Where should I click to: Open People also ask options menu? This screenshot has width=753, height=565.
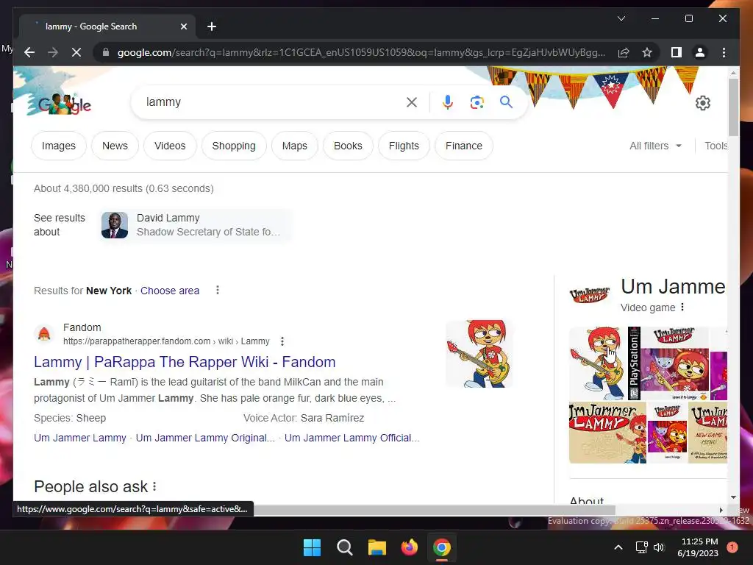coord(154,486)
